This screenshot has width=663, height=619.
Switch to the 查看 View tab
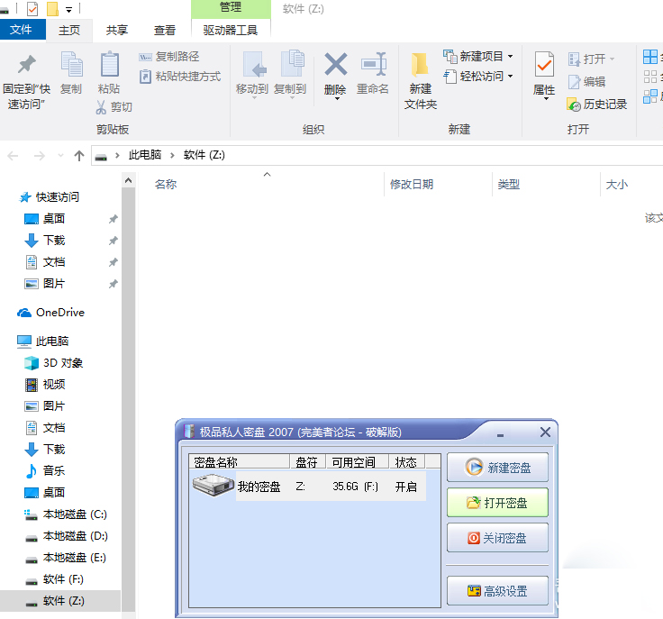pyautogui.click(x=165, y=30)
